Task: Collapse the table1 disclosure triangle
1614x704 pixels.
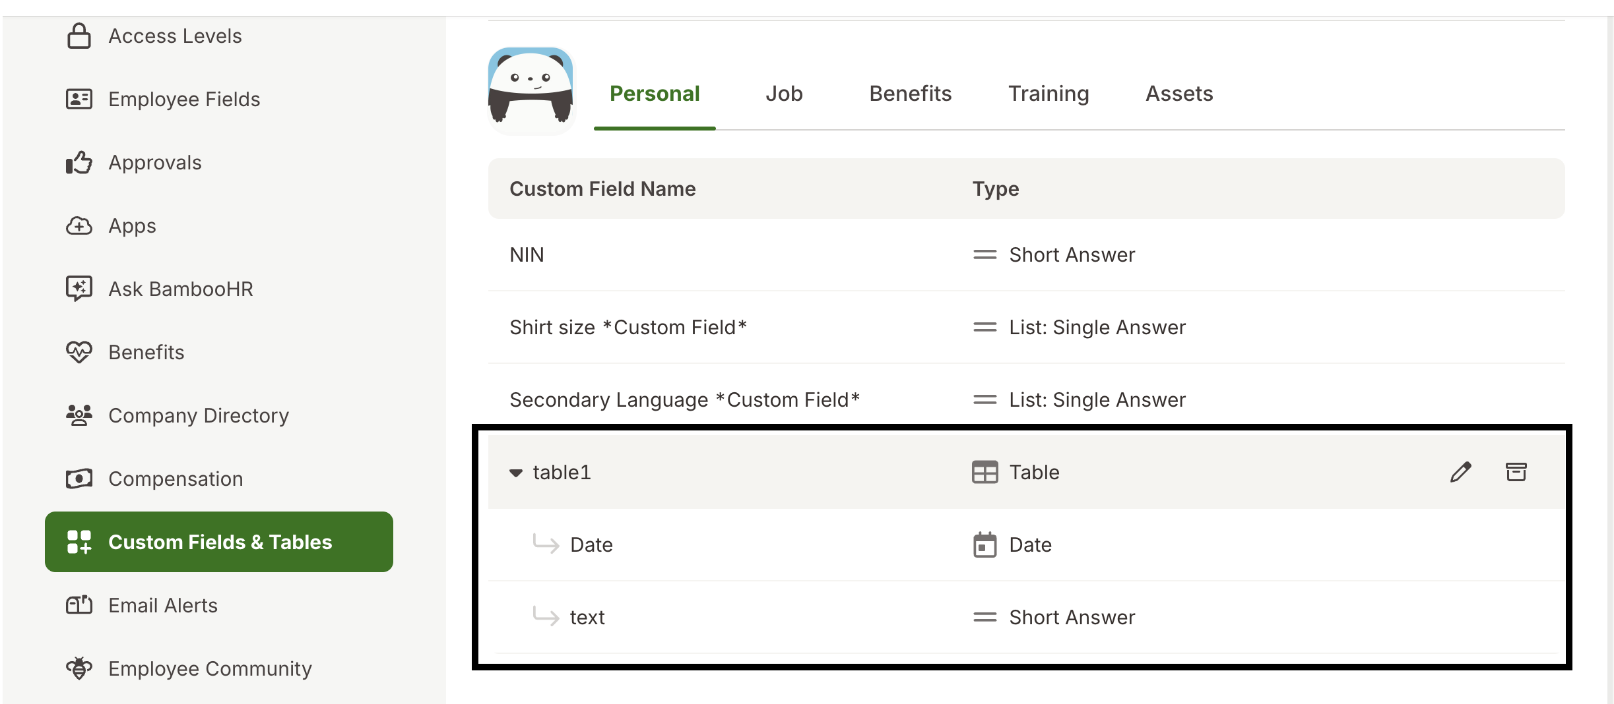Action: click(515, 472)
